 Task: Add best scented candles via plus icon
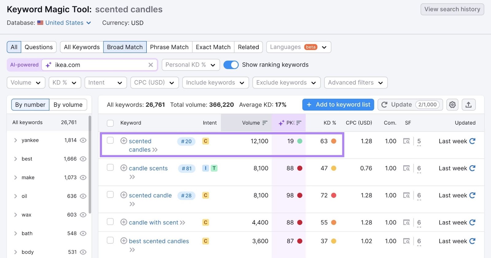[x=124, y=241]
